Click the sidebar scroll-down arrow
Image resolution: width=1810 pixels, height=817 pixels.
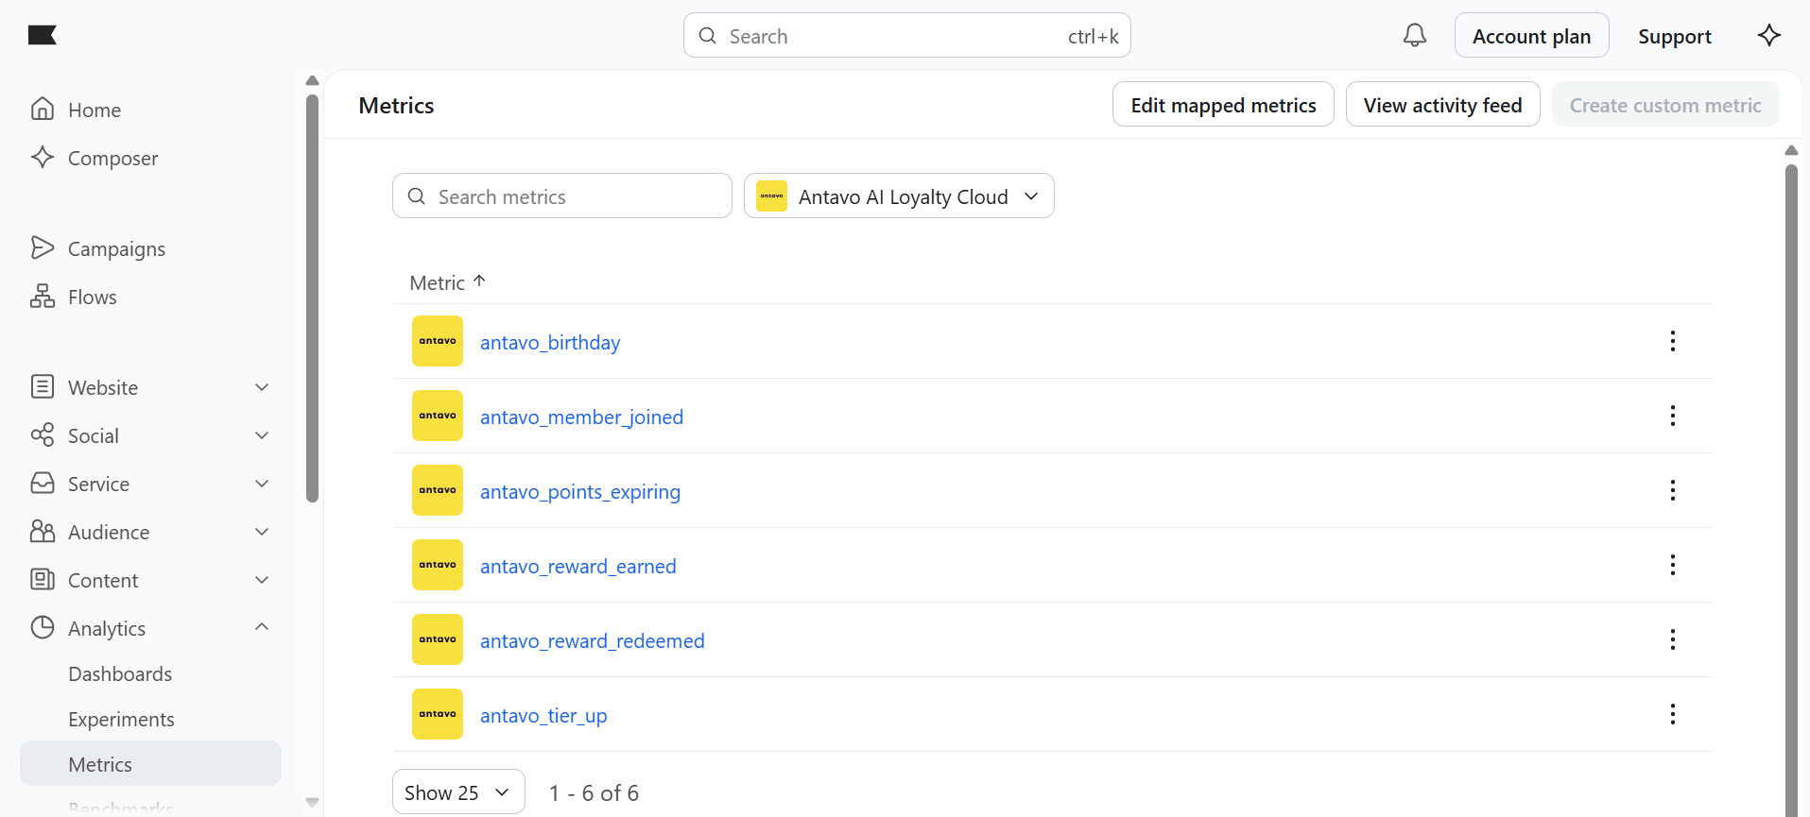pyautogui.click(x=313, y=803)
